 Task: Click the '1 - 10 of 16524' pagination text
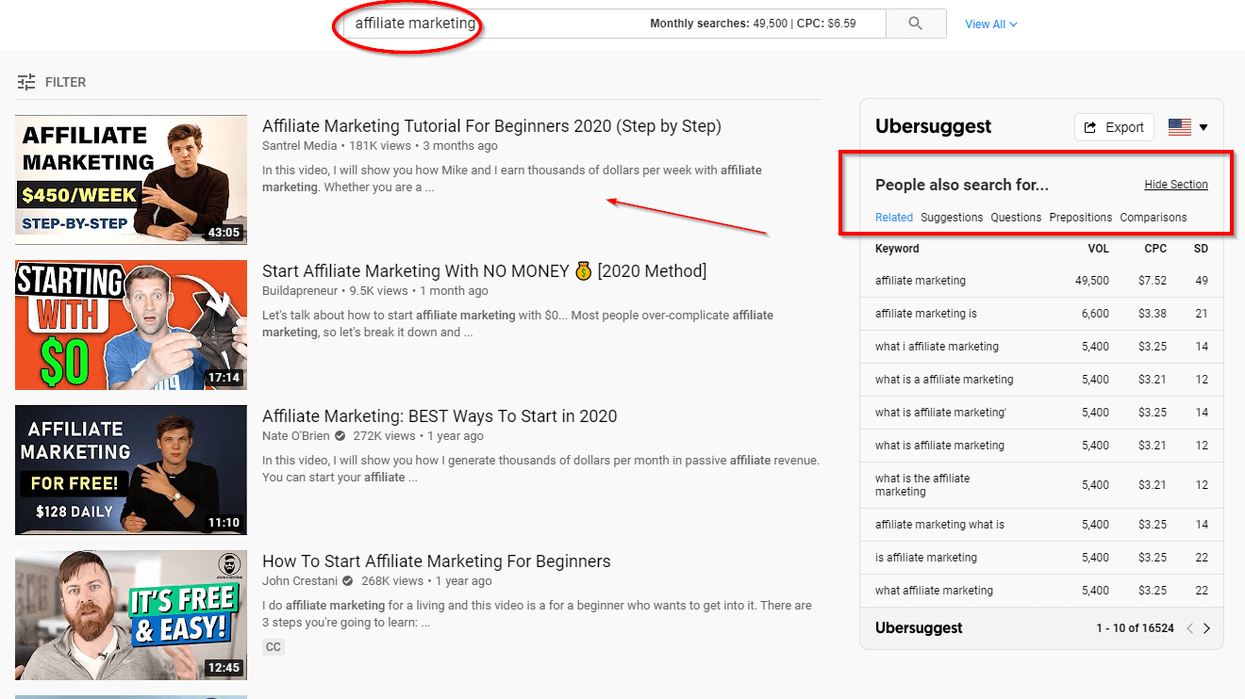1135,628
